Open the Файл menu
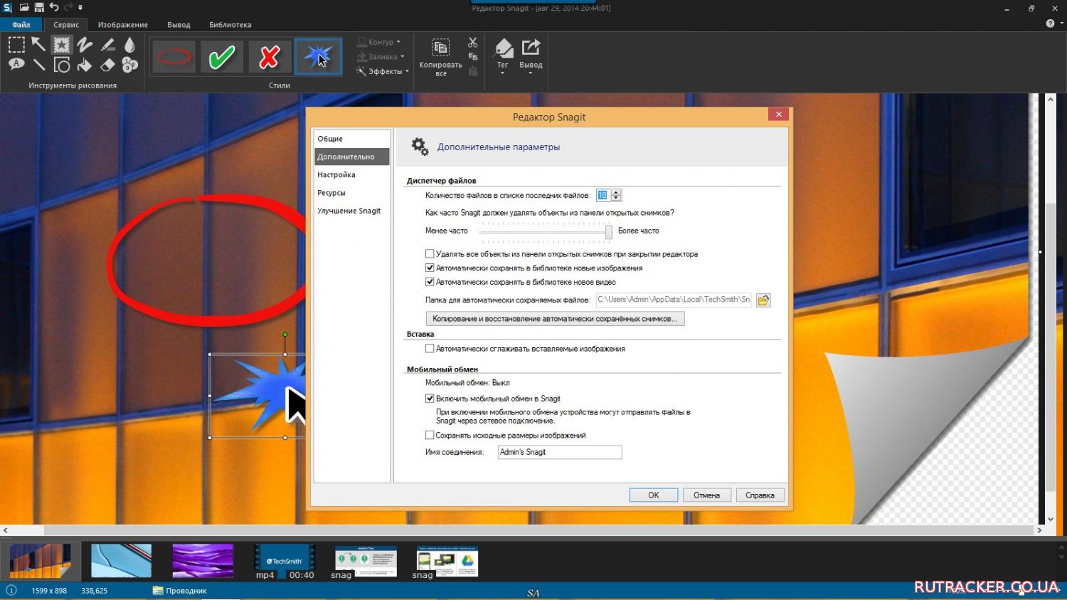The image size is (1067, 600). pyautogui.click(x=21, y=24)
